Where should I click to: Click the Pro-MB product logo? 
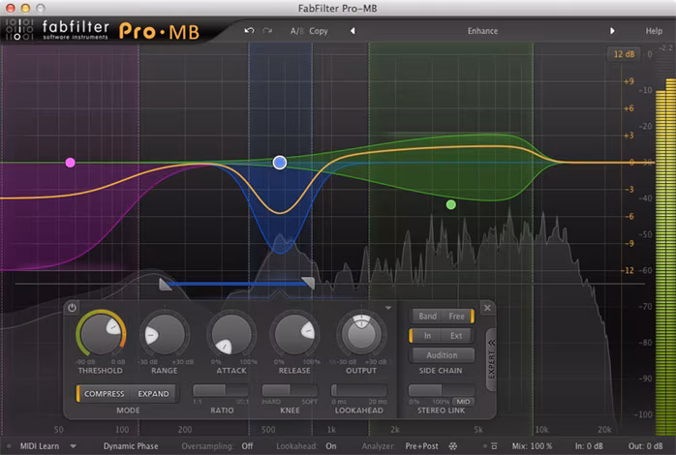point(159,31)
